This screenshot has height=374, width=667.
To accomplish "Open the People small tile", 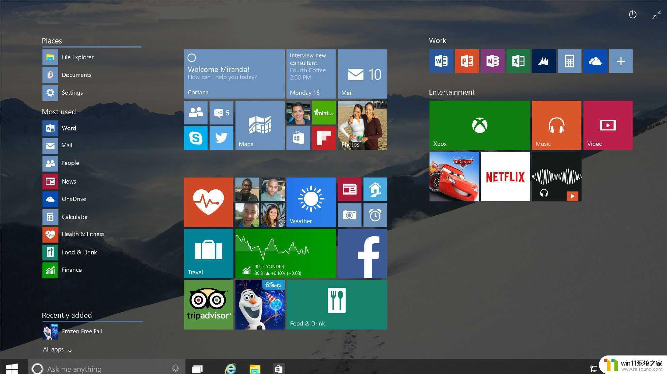I will pos(196,113).
